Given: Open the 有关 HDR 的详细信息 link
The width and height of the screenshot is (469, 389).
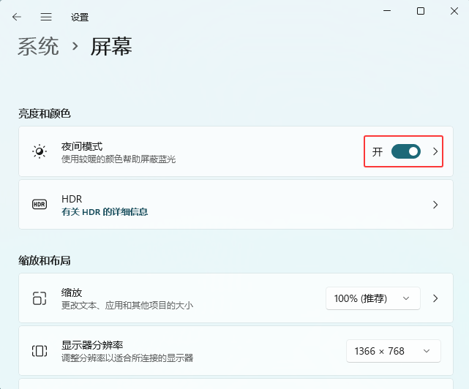Looking at the screenshot, I should click(105, 211).
